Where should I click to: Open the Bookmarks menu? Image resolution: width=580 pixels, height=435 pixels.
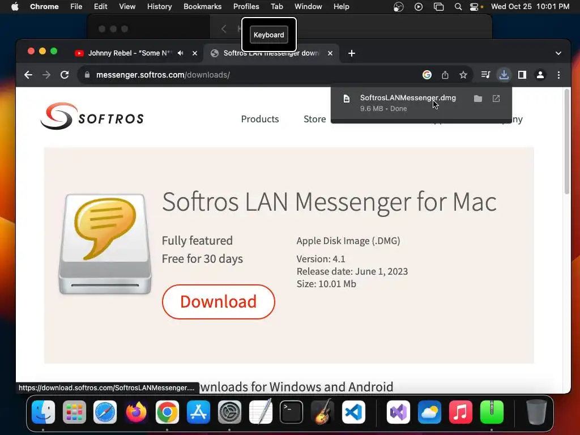(202, 7)
